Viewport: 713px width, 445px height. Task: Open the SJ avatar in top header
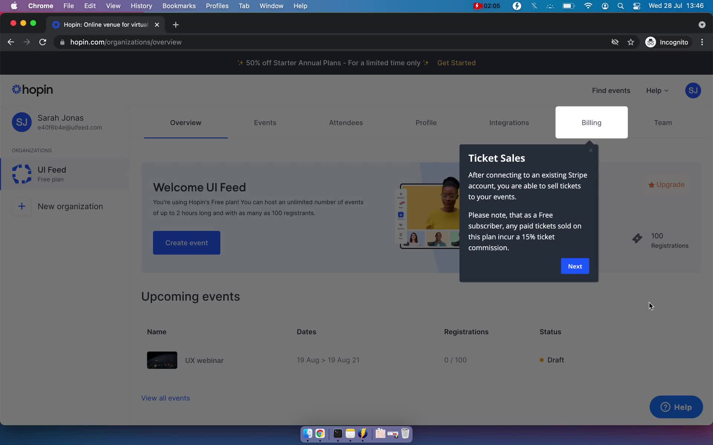point(693,90)
